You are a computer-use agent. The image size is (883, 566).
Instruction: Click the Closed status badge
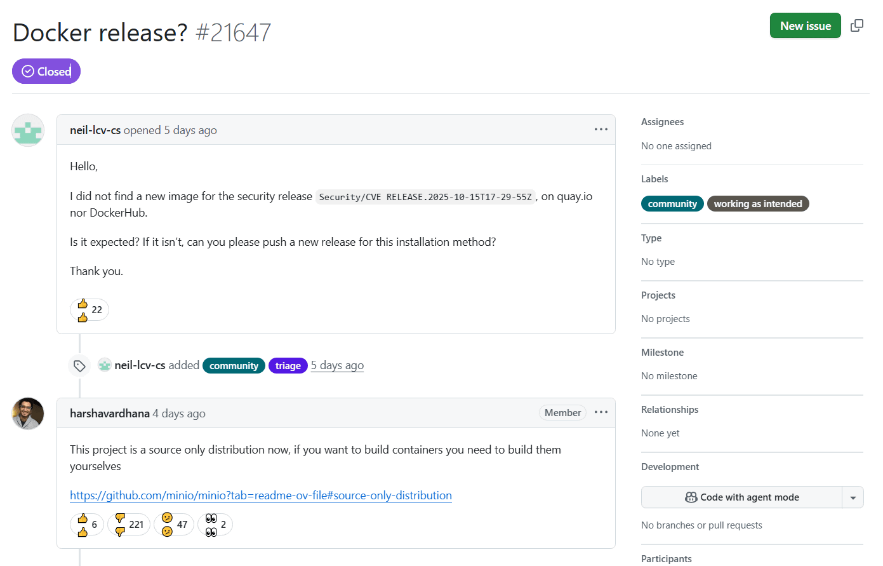[46, 71]
